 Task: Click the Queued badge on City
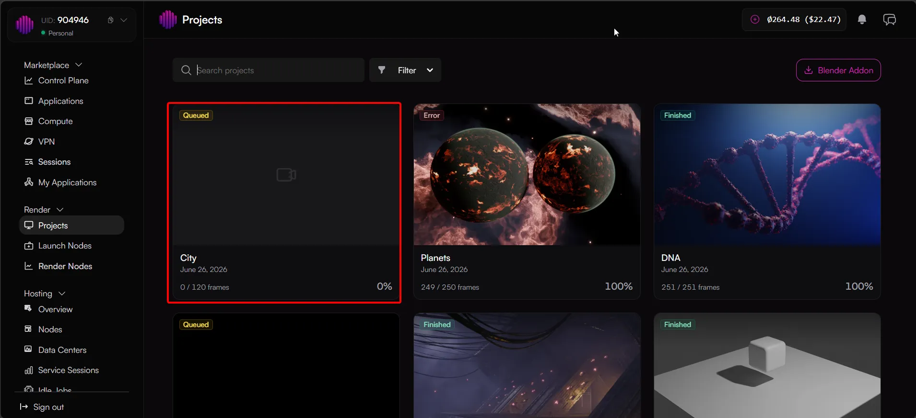(x=196, y=115)
